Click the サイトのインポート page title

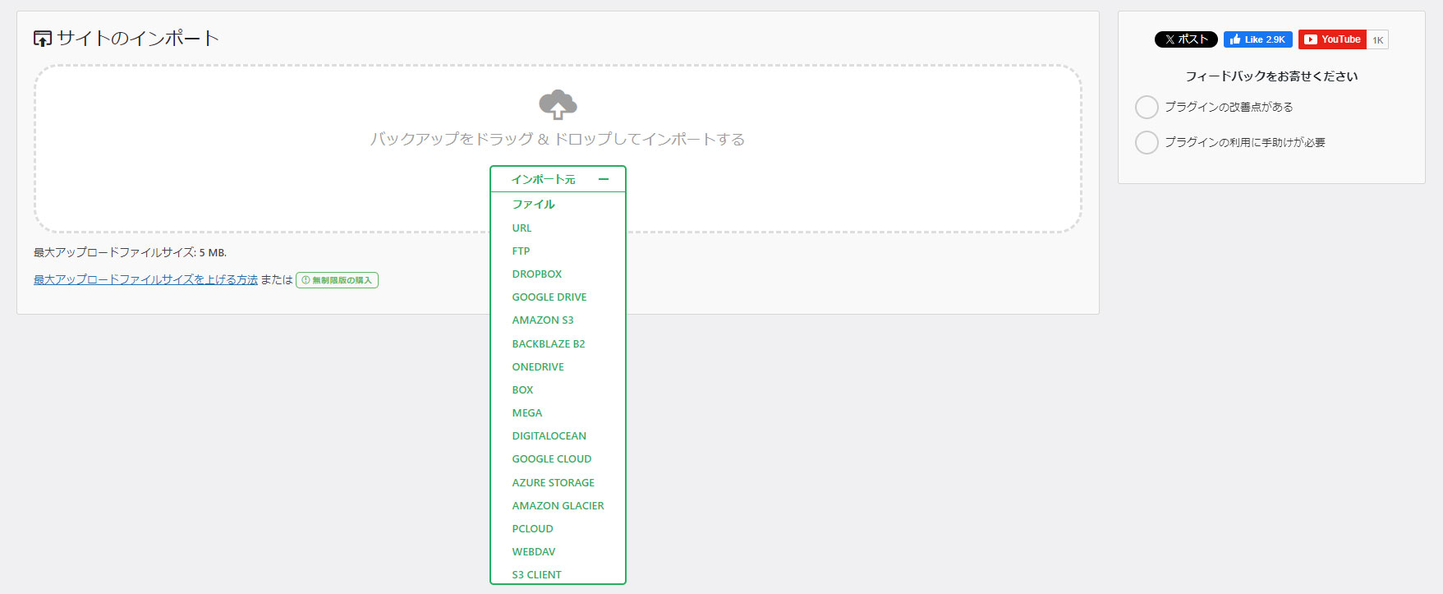tap(138, 39)
